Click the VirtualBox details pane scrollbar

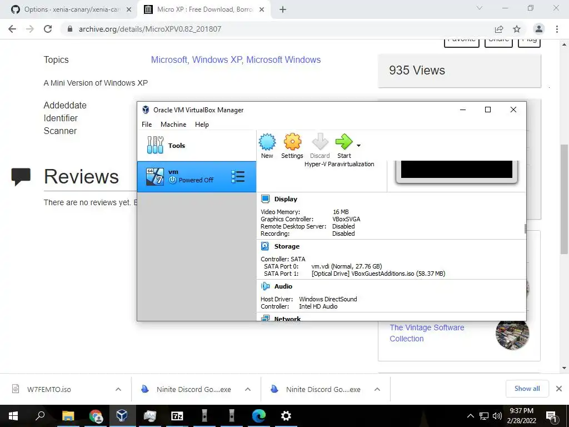click(x=525, y=229)
